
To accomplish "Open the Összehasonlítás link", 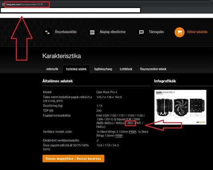I will 66,32.
